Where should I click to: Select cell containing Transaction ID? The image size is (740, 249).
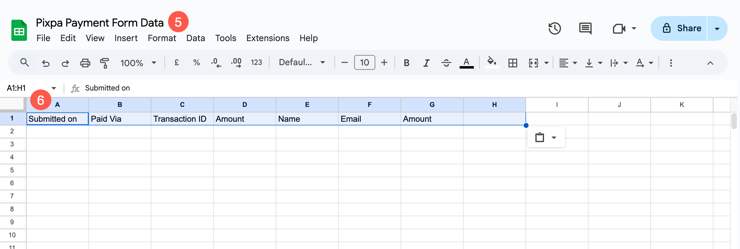182,119
